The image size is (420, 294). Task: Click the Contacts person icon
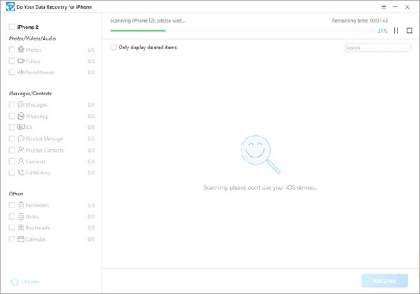click(21, 161)
